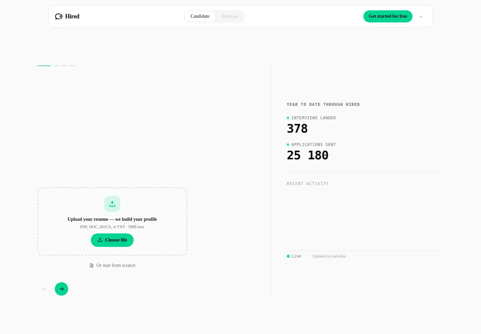Expand the chevron menu beside Get started
The image size is (481, 334).
pos(421,16)
